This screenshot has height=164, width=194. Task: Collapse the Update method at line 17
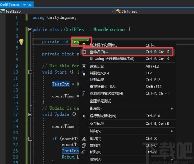point(30,114)
